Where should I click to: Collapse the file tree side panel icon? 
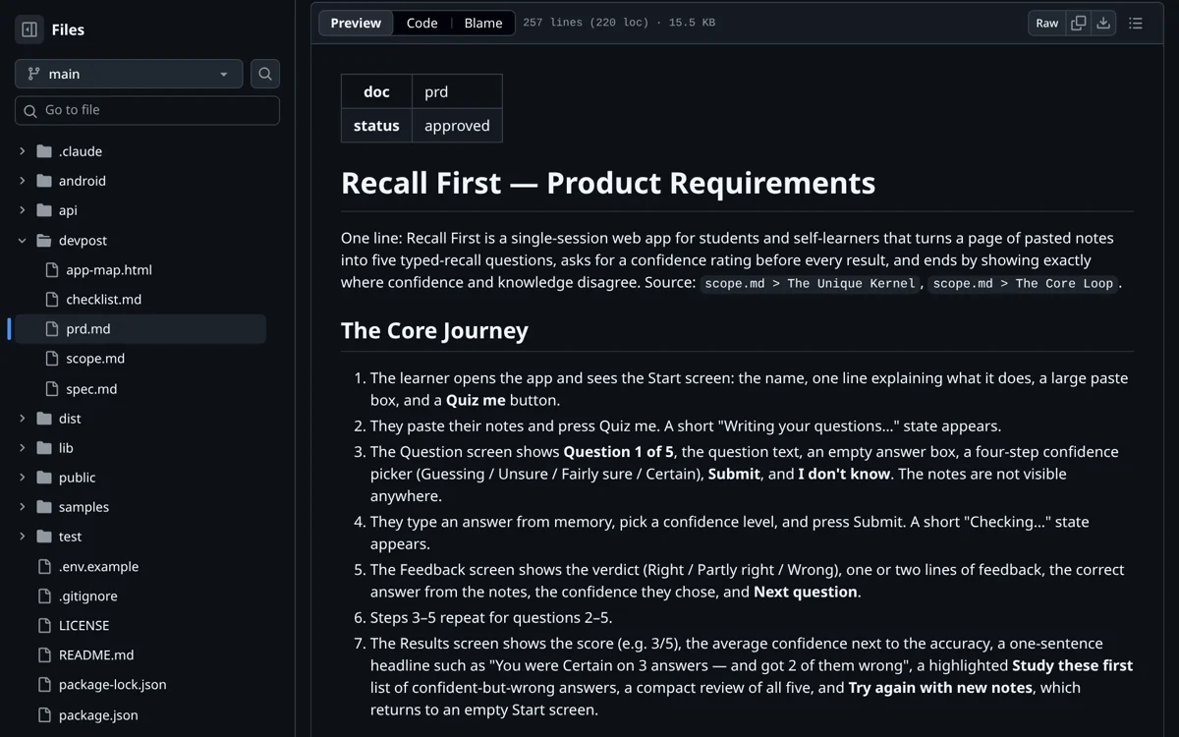[x=29, y=29]
